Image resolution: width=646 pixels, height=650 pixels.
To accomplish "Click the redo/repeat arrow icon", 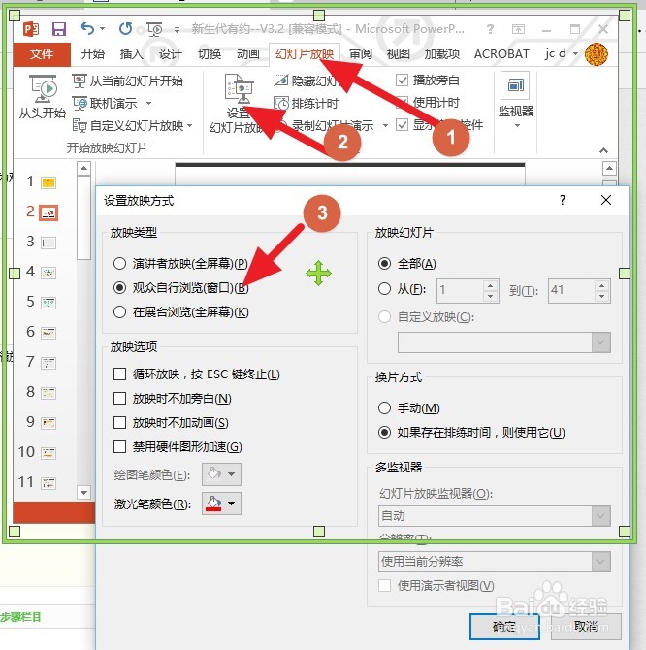I will click(x=125, y=28).
